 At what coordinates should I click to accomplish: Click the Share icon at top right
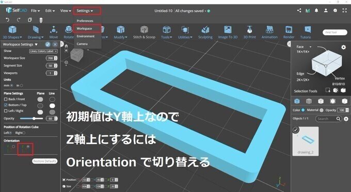click(299, 10)
